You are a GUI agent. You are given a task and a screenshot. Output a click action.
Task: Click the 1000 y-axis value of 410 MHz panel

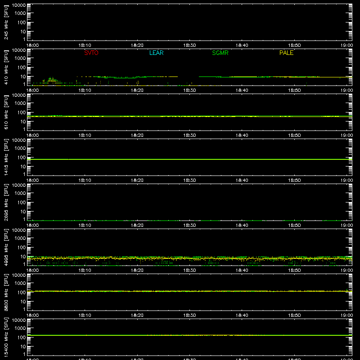[x=20, y=58]
